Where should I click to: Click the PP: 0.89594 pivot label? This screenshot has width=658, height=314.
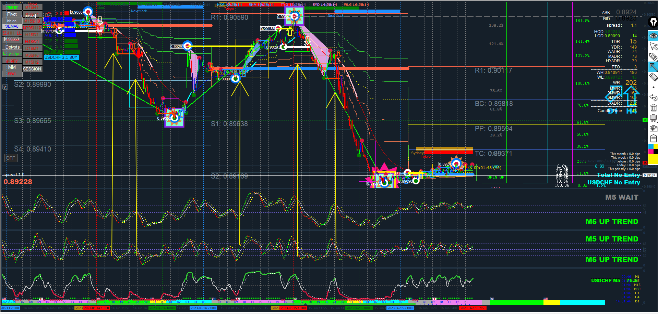pyautogui.click(x=494, y=129)
